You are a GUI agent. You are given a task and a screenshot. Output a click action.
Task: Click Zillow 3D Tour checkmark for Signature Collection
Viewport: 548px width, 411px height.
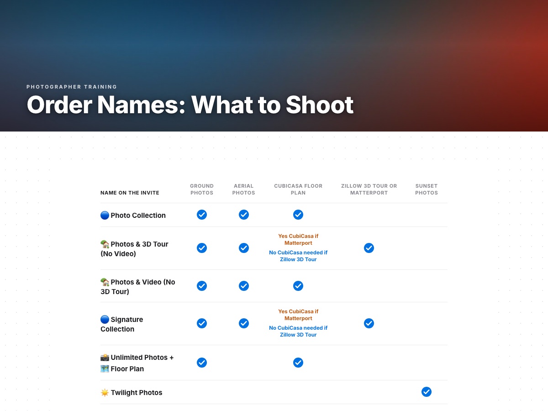coord(369,323)
